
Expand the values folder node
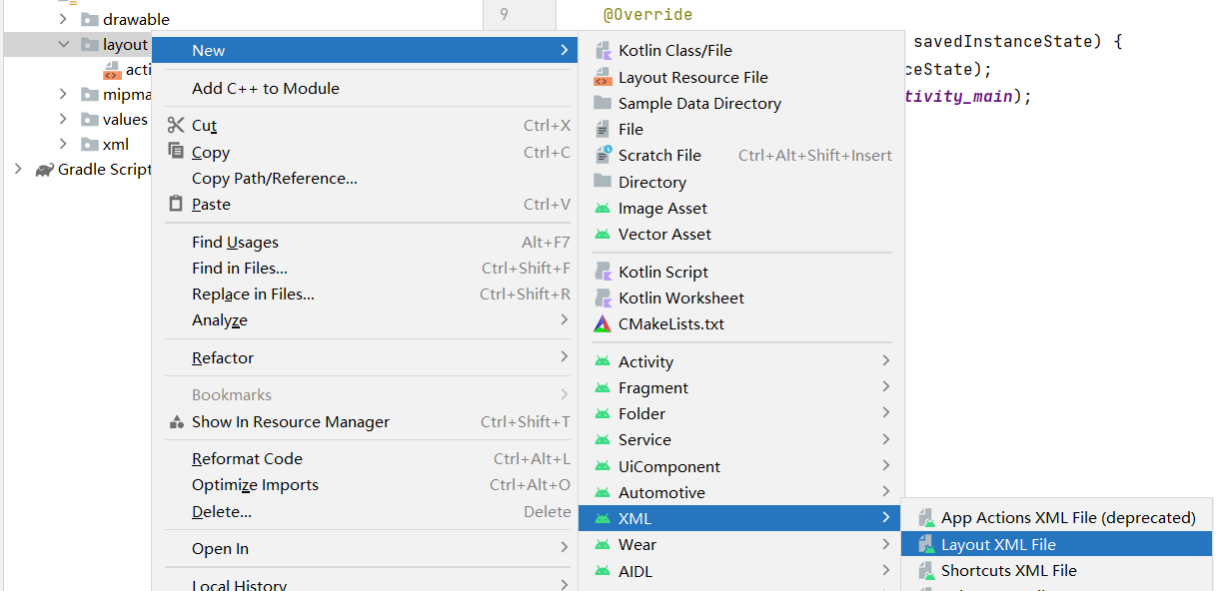coord(63,119)
